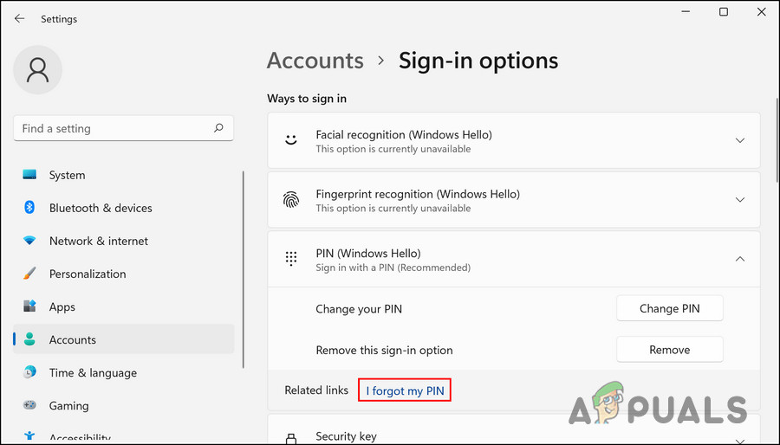The height and width of the screenshot is (445, 780).
Task: Open the I forgot my PIN link
Action: [405, 390]
